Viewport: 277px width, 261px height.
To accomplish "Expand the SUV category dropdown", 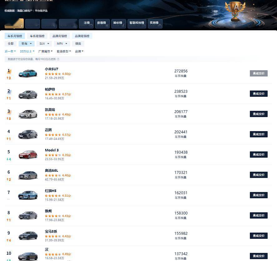I will coord(44,44).
